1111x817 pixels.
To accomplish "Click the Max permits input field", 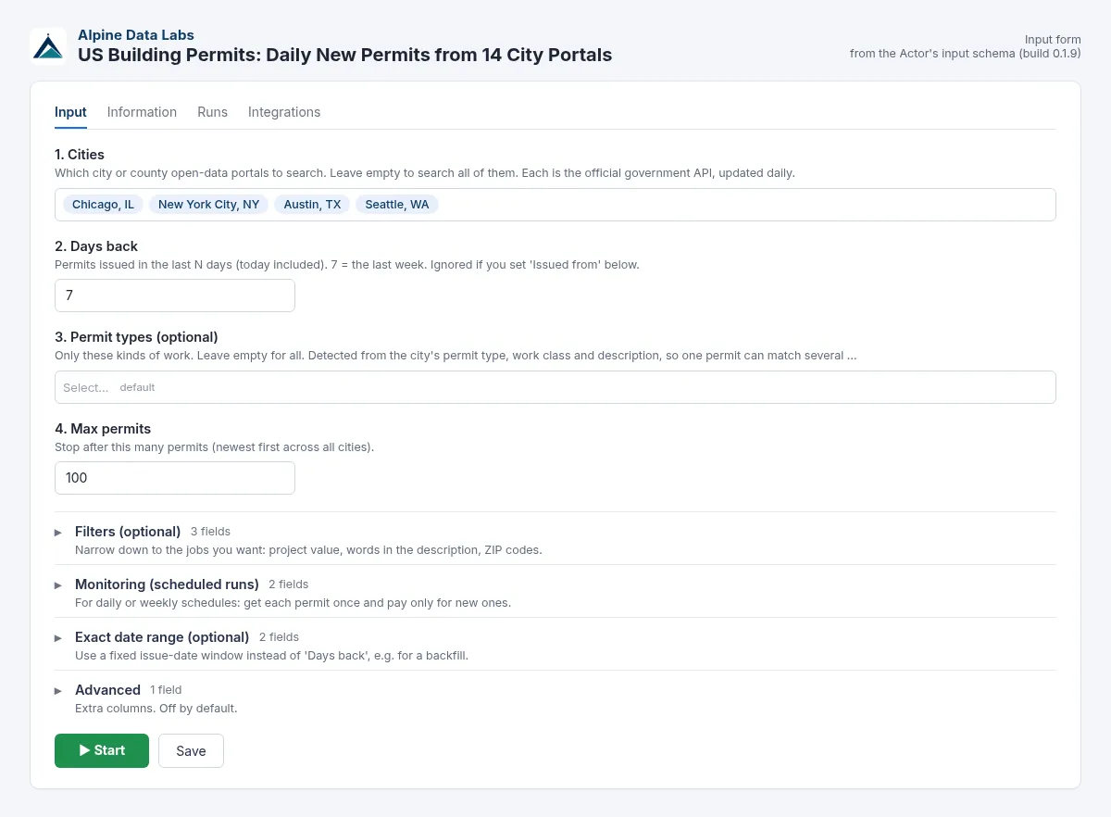I will (x=175, y=478).
